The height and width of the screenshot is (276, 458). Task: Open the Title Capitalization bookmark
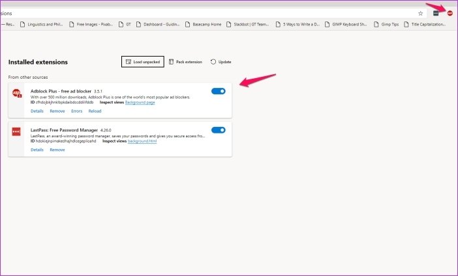click(x=425, y=25)
